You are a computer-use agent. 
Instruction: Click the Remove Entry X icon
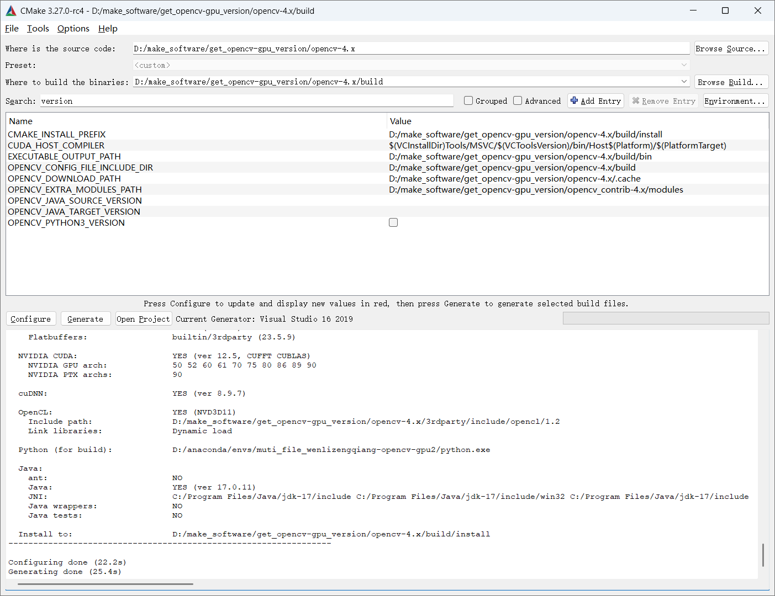pyautogui.click(x=636, y=100)
